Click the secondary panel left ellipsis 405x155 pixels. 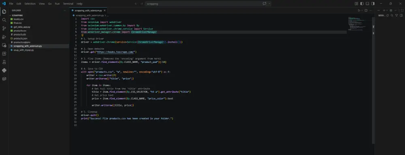point(379,10)
